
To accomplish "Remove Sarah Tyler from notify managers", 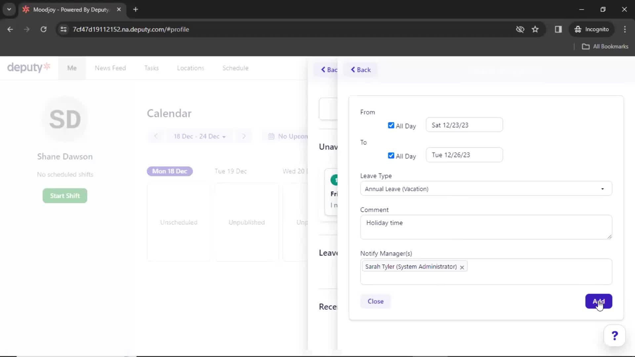I will pos(462,267).
